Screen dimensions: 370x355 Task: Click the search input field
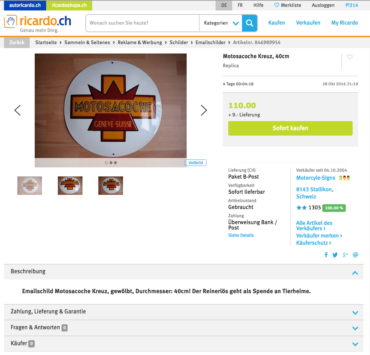click(x=143, y=23)
